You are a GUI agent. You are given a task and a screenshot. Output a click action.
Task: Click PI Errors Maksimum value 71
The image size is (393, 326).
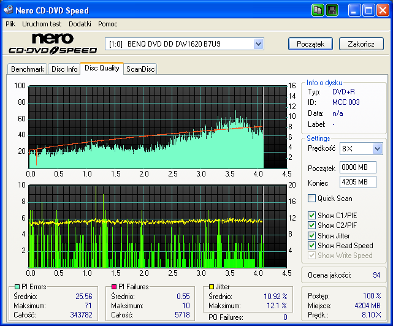[x=88, y=306]
